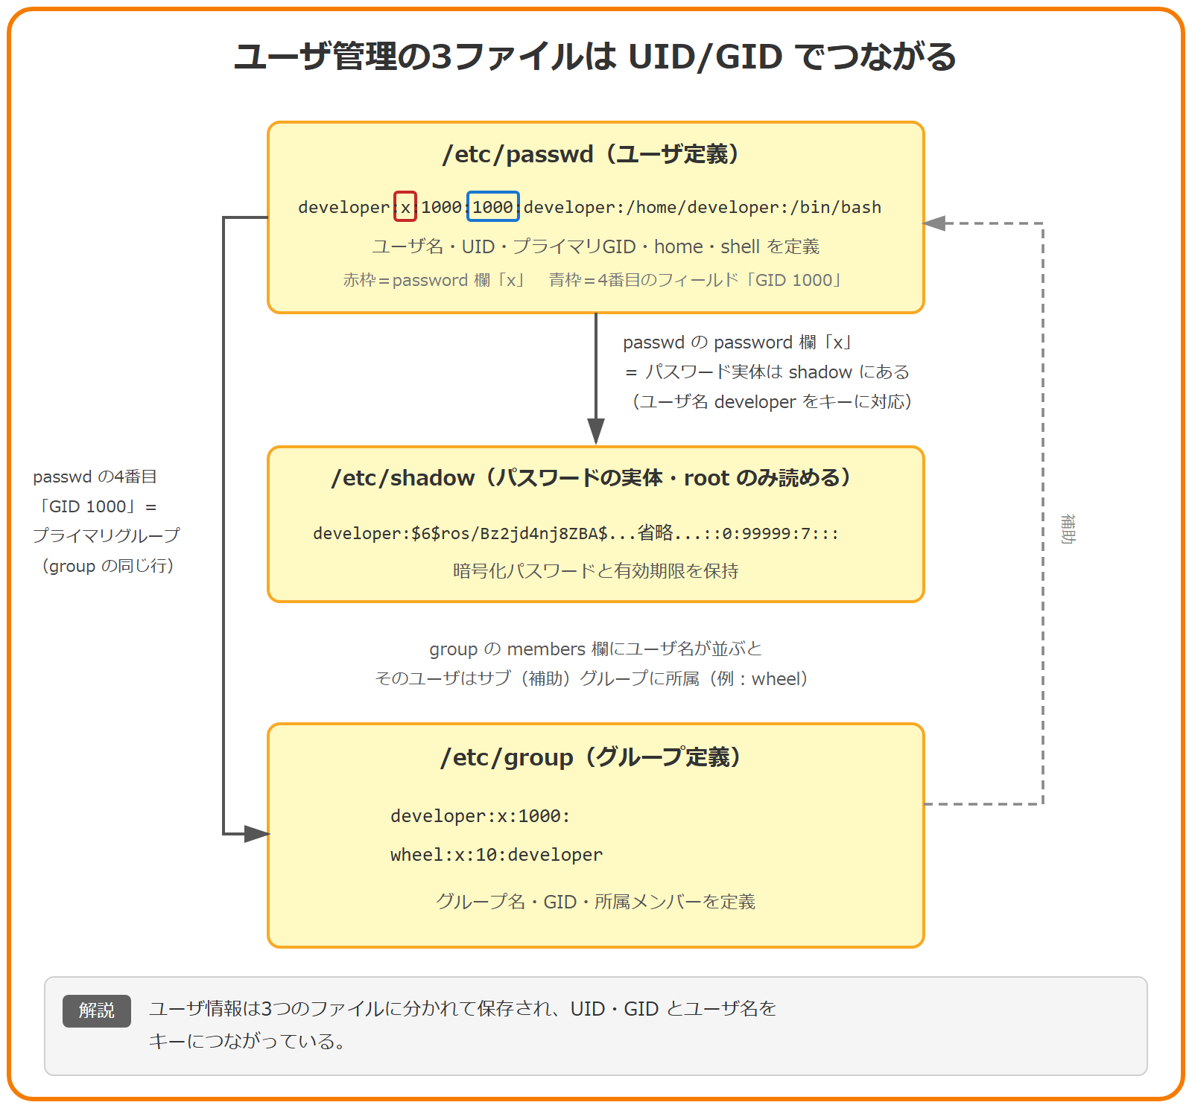Image resolution: width=1192 pixels, height=1108 pixels.
Task: Click the vertical 補助 label
Action: (x=1068, y=529)
